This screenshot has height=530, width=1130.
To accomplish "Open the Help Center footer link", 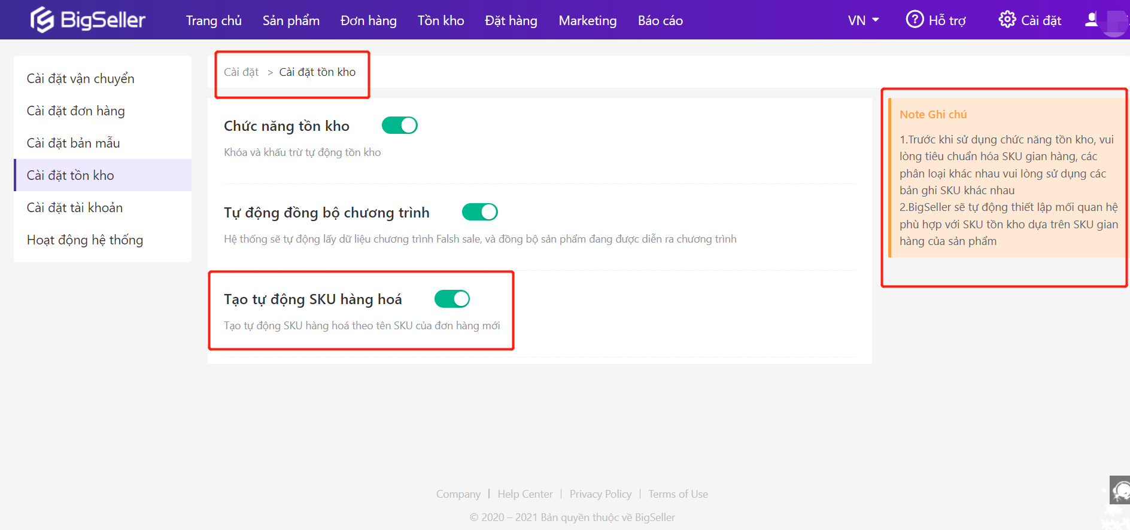I will pyautogui.click(x=525, y=494).
